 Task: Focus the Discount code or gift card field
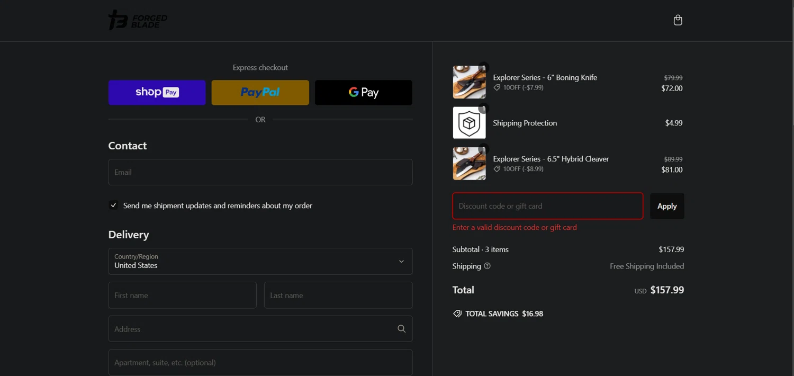point(547,206)
